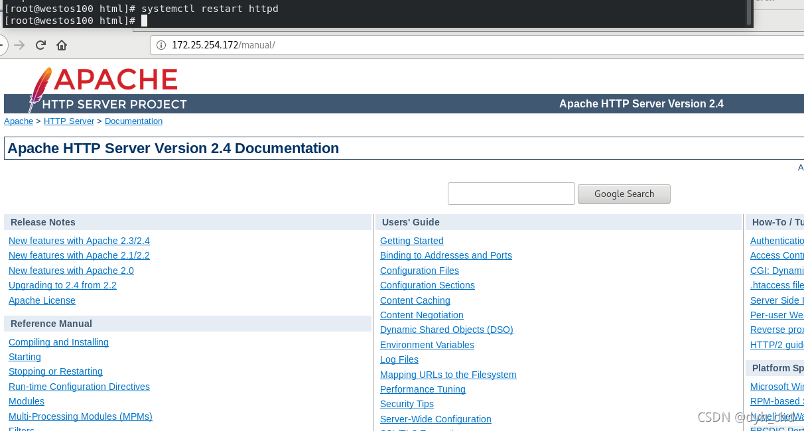This screenshot has height=431, width=804.
Task: Open the Authentication how-to link
Action: pyautogui.click(x=777, y=241)
